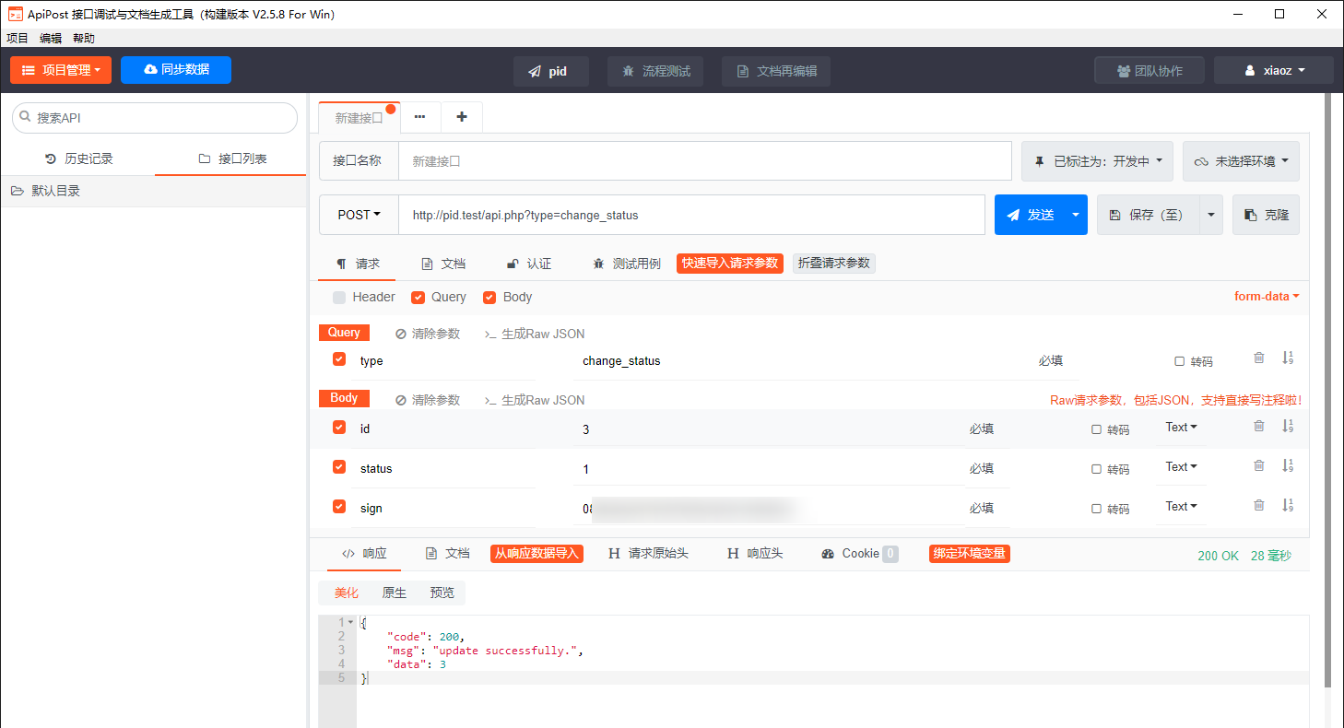1344x728 pixels.
Task: Open the POST request method dropdown
Action: [x=359, y=214]
